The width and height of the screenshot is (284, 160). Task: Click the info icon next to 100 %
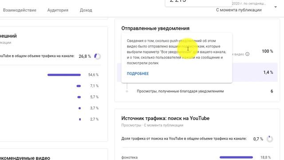pyautogui.click(x=247, y=54)
